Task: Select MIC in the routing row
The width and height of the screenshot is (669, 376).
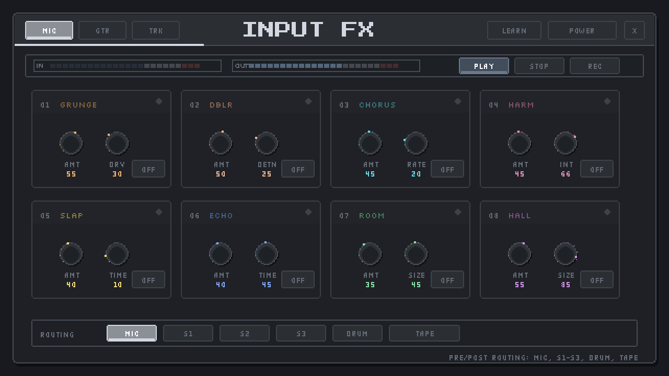Action: pyautogui.click(x=132, y=333)
